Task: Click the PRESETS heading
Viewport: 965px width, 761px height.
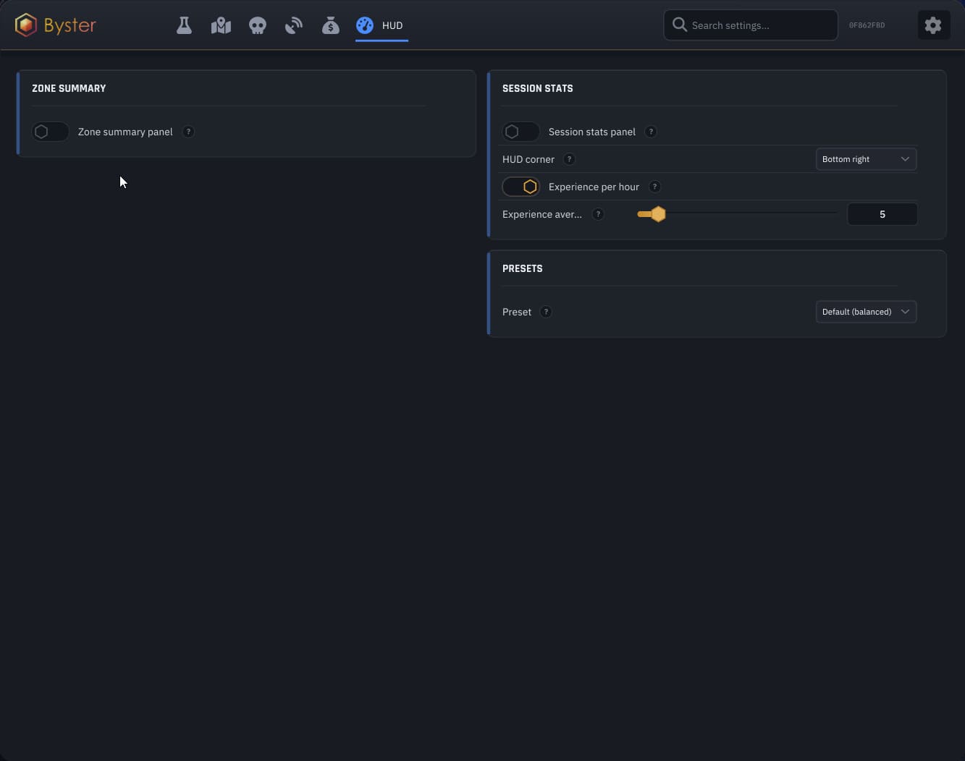Action: pos(522,268)
